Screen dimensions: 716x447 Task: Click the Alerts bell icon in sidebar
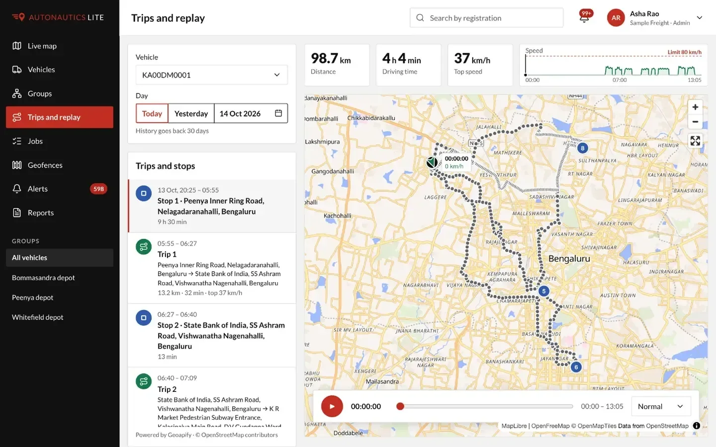click(17, 189)
